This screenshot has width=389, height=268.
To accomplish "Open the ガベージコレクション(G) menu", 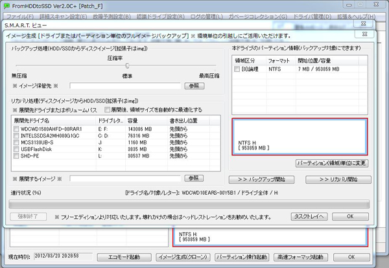I will pyautogui.click(x=258, y=17).
